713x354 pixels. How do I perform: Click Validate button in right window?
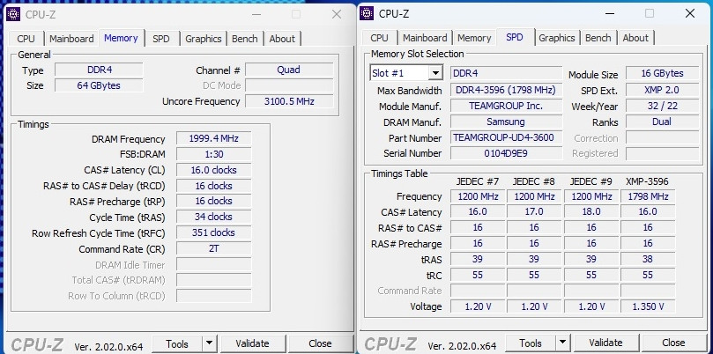[605, 343]
